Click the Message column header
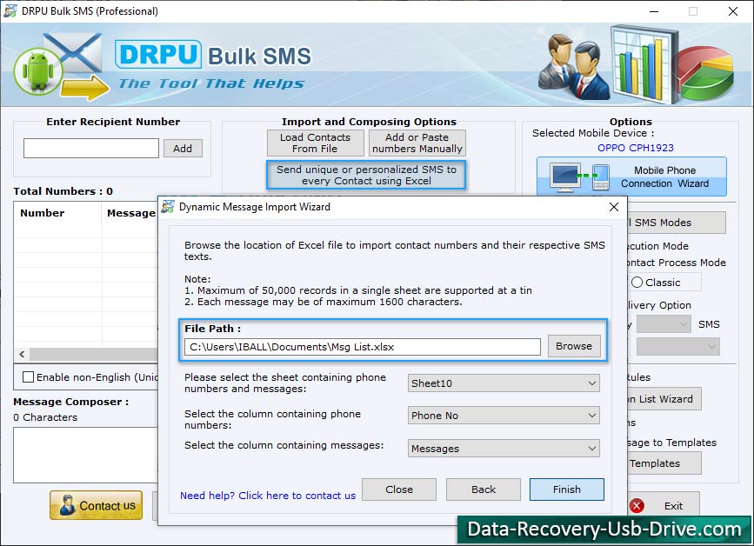Screen dimensions: 754x546 click(x=131, y=213)
